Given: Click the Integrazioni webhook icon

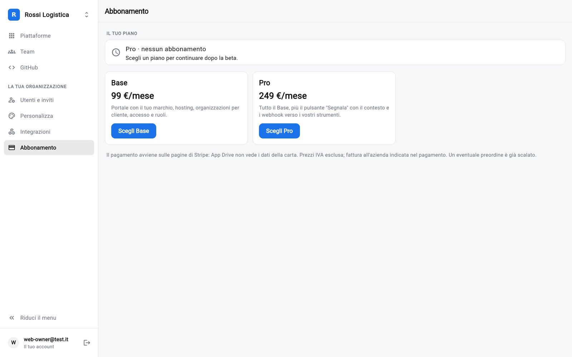Looking at the screenshot, I should [12, 132].
